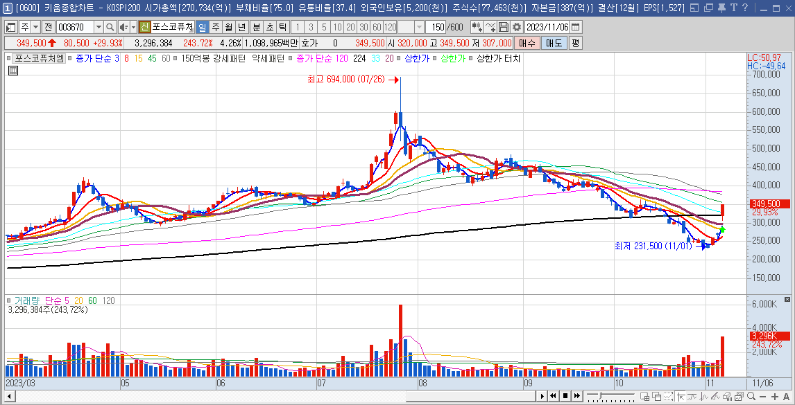Save the chart with floppy disk icon
Image resolution: width=795 pixels, height=405 pixels.
click(504, 27)
